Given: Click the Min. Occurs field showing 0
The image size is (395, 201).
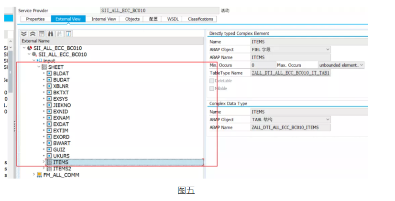Looking at the screenshot, I should (x=263, y=65).
